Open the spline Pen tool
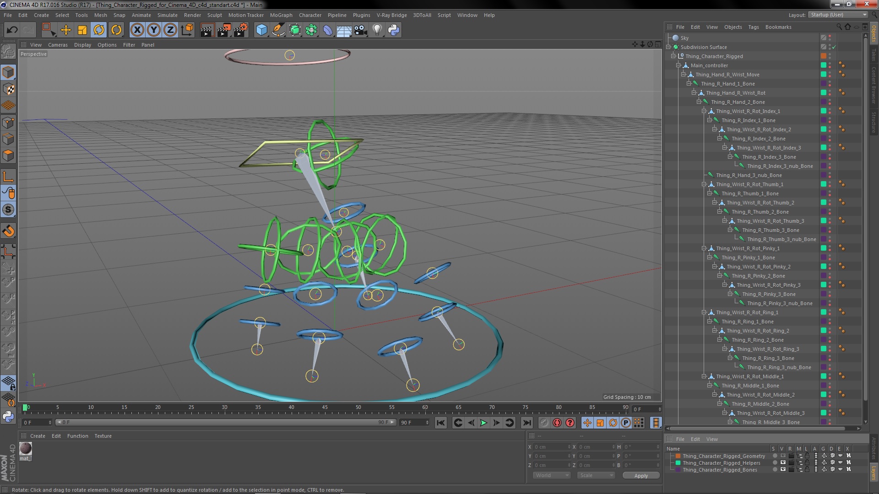Image resolution: width=879 pixels, height=494 pixels. pyautogui.click(x=278, y=30)
